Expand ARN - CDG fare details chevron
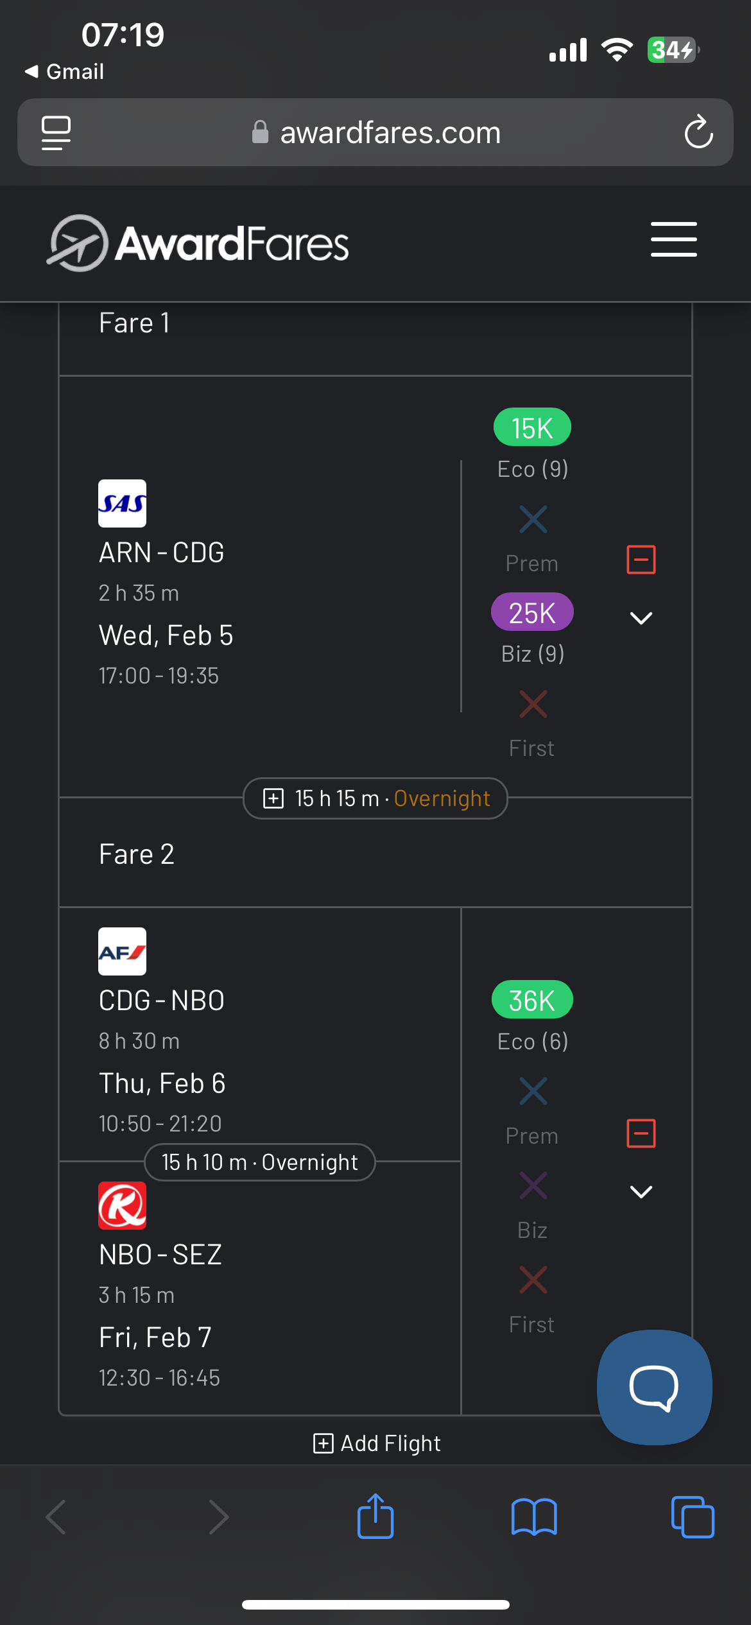The image size is (751, 1625). (641, 618)
